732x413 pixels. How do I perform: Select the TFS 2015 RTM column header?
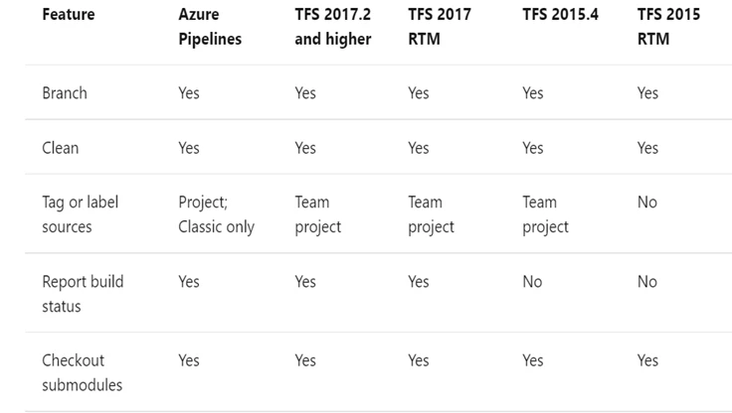(x=668, y=27)
